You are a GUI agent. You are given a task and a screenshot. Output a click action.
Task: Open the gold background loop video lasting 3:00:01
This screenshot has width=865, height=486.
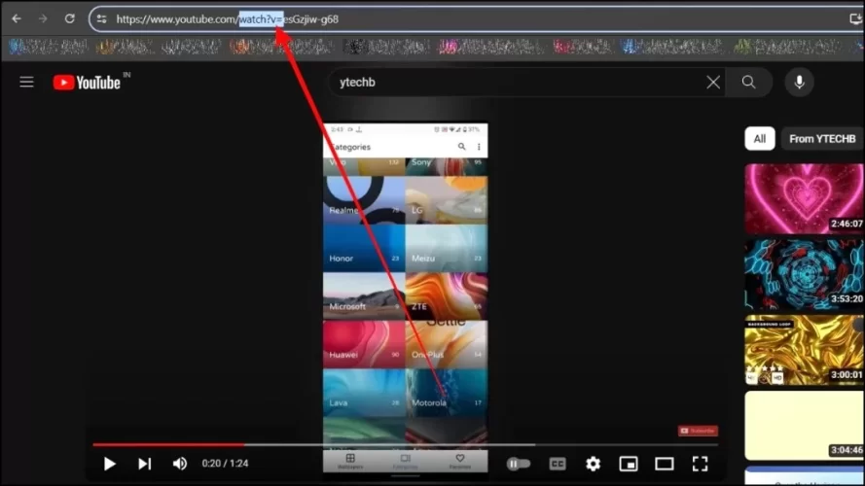[805, 350]
